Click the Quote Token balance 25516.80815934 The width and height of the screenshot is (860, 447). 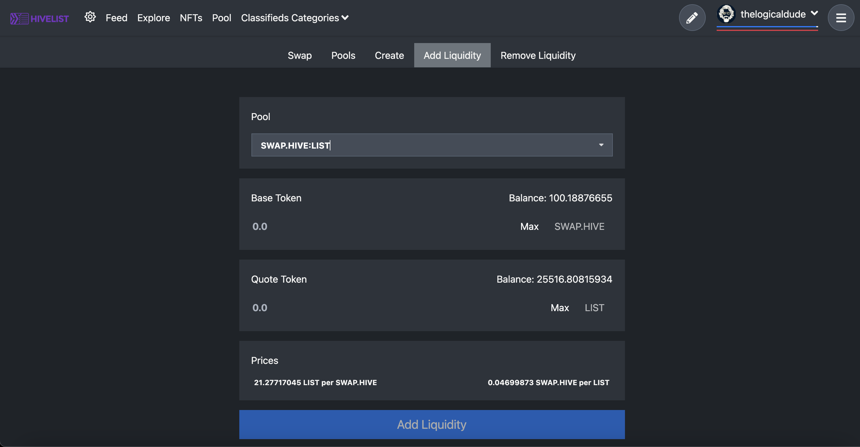(x=554, y=279)
